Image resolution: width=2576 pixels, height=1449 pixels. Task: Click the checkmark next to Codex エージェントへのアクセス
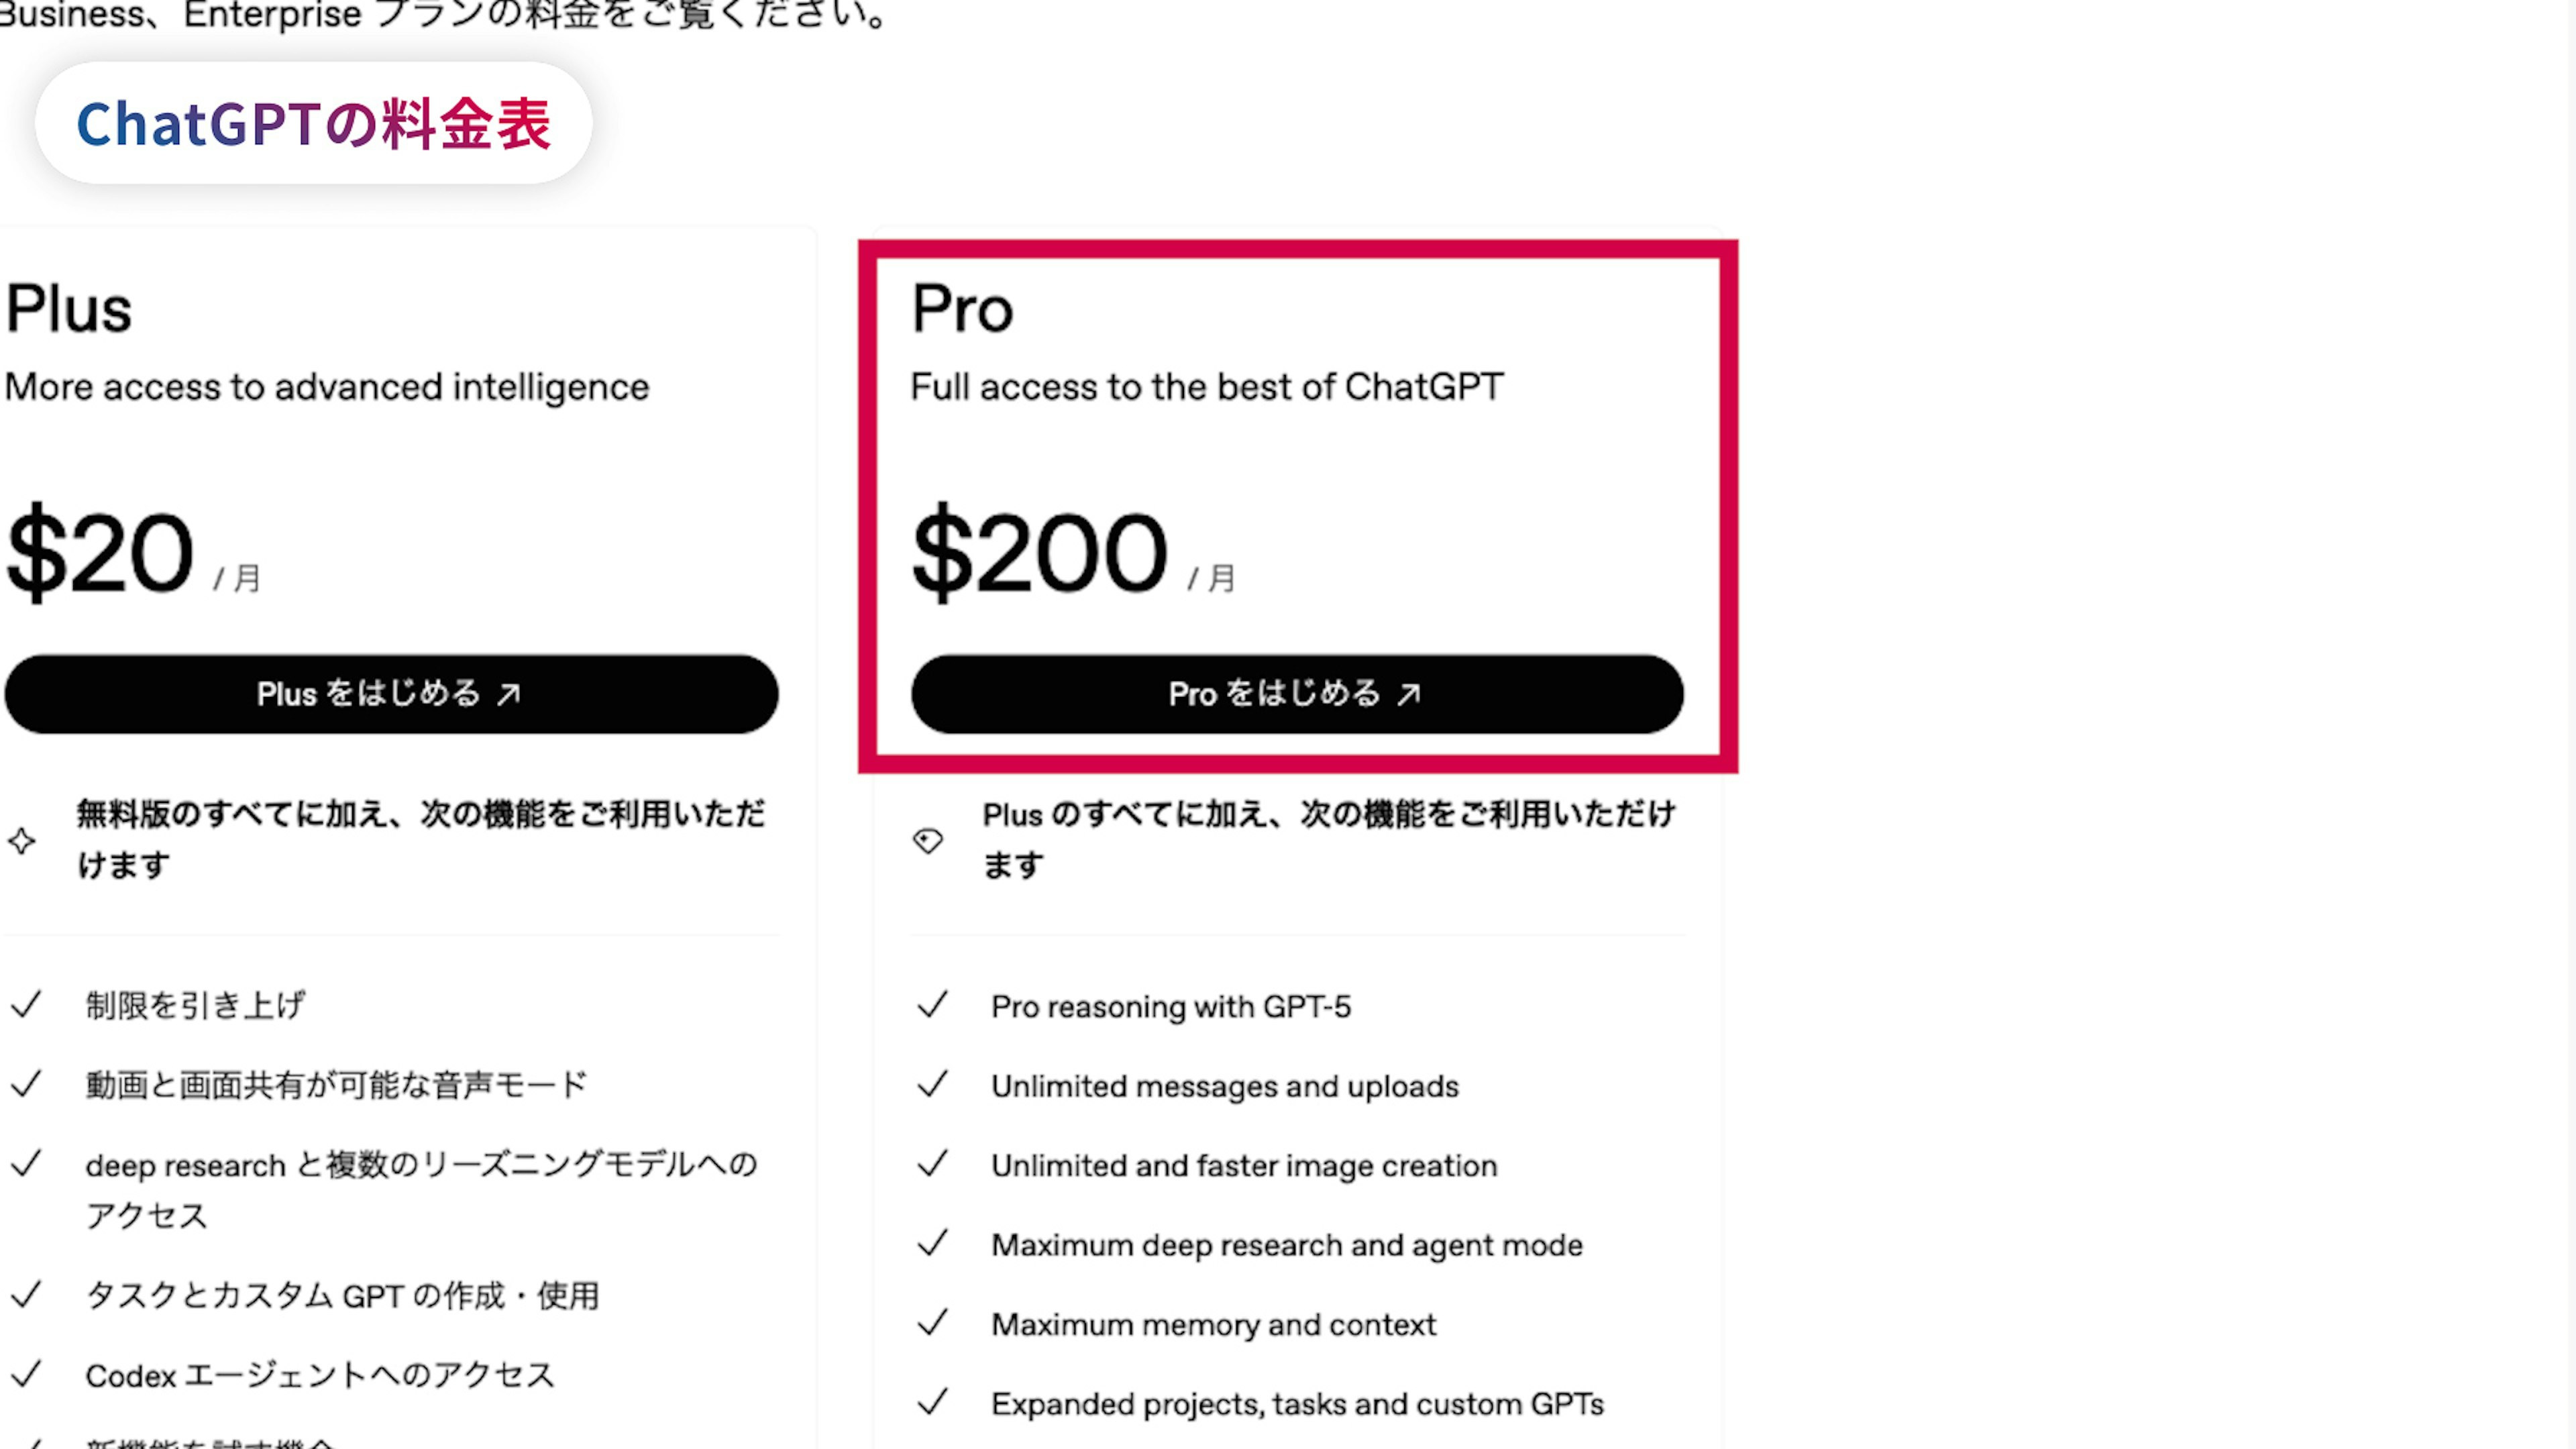26,1374
